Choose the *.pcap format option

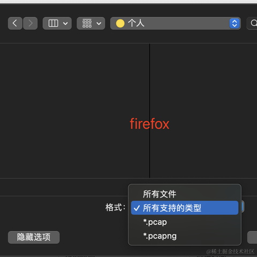coord(185,222)
